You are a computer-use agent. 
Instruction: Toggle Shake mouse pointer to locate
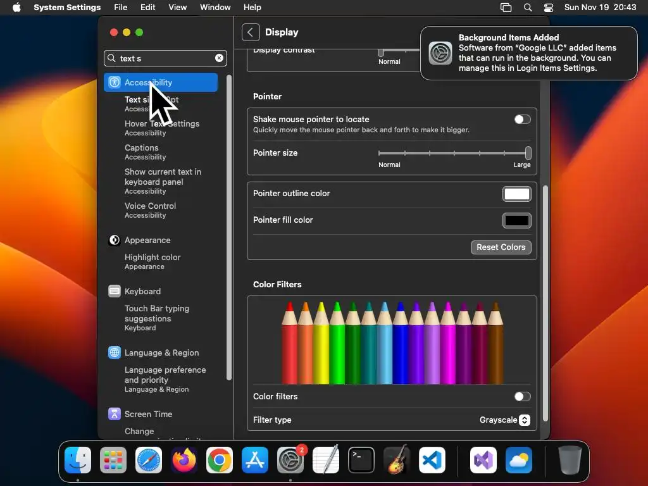tap(522, 120)
